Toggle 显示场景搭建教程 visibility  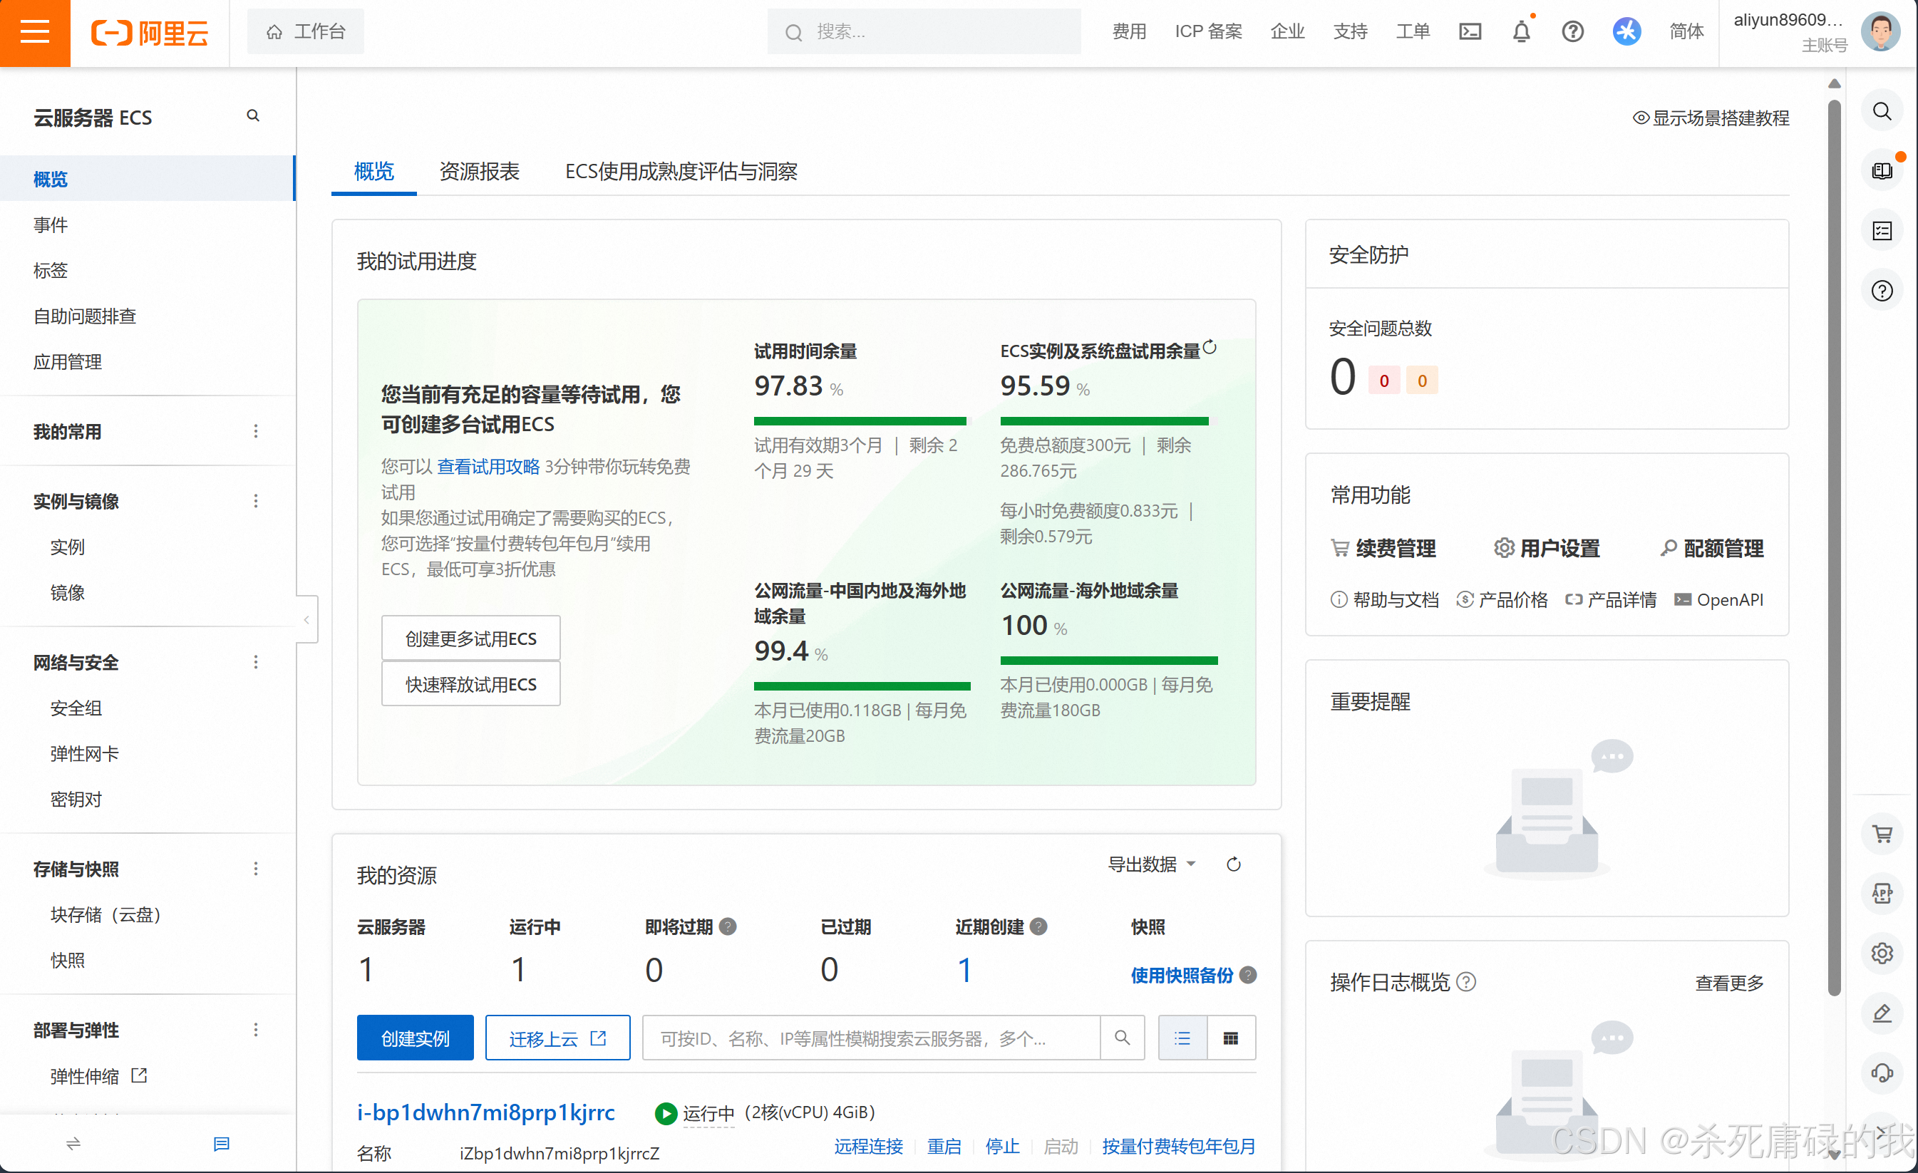coord(1710,118)
